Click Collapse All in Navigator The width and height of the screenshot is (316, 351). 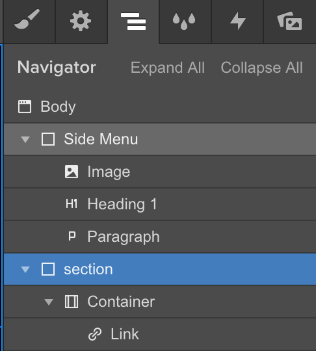click(x=262, y=68)
